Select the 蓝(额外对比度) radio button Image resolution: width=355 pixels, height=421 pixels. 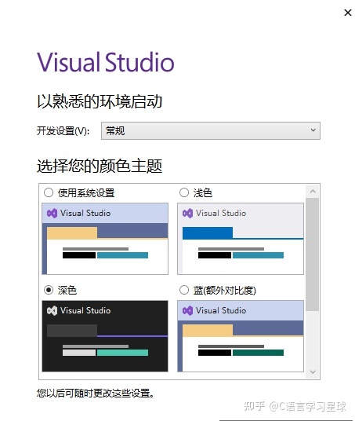tap(184, 290)
